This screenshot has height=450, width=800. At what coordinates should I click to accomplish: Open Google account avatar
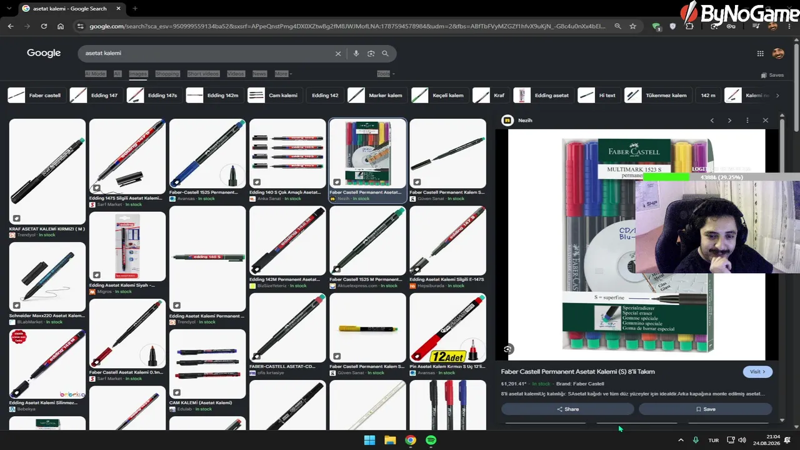coord(778,54)
